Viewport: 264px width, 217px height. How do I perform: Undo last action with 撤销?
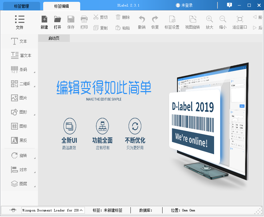click(x=142, y=22)
